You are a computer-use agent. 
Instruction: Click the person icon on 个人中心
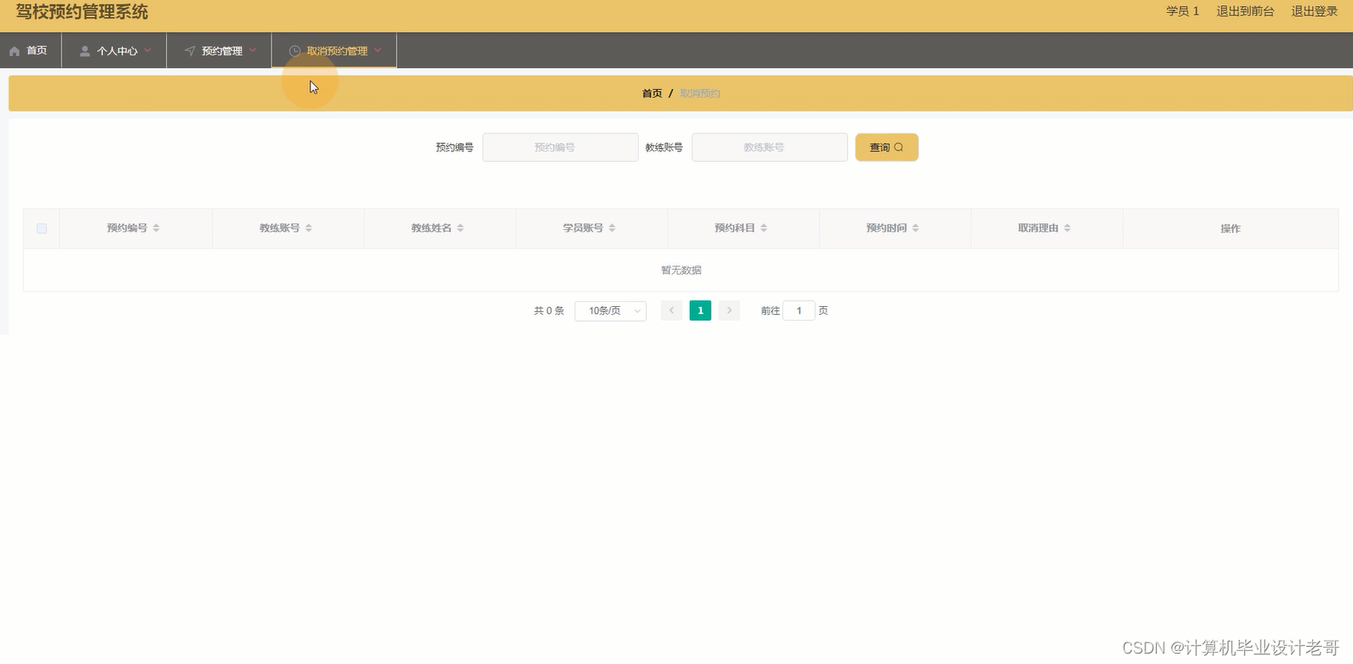coord(84,50)
